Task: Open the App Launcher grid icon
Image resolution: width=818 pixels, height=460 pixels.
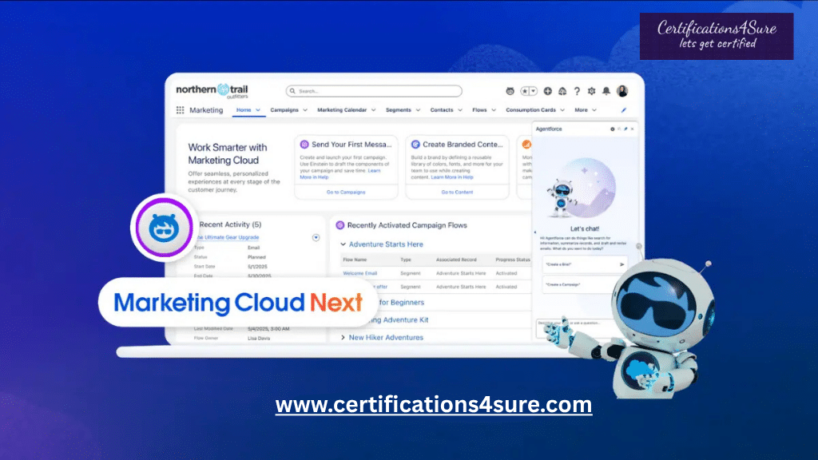Action: (180, 110)
